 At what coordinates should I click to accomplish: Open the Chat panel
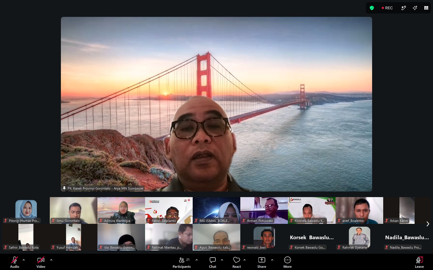click(x=213, y=262)
